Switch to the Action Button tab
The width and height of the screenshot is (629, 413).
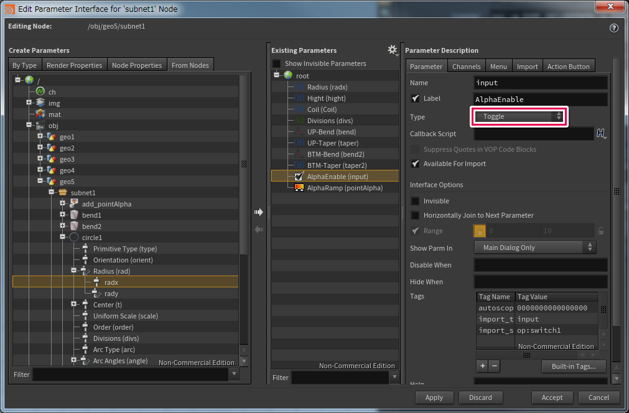pyautogui.click(x=569, y=66)
